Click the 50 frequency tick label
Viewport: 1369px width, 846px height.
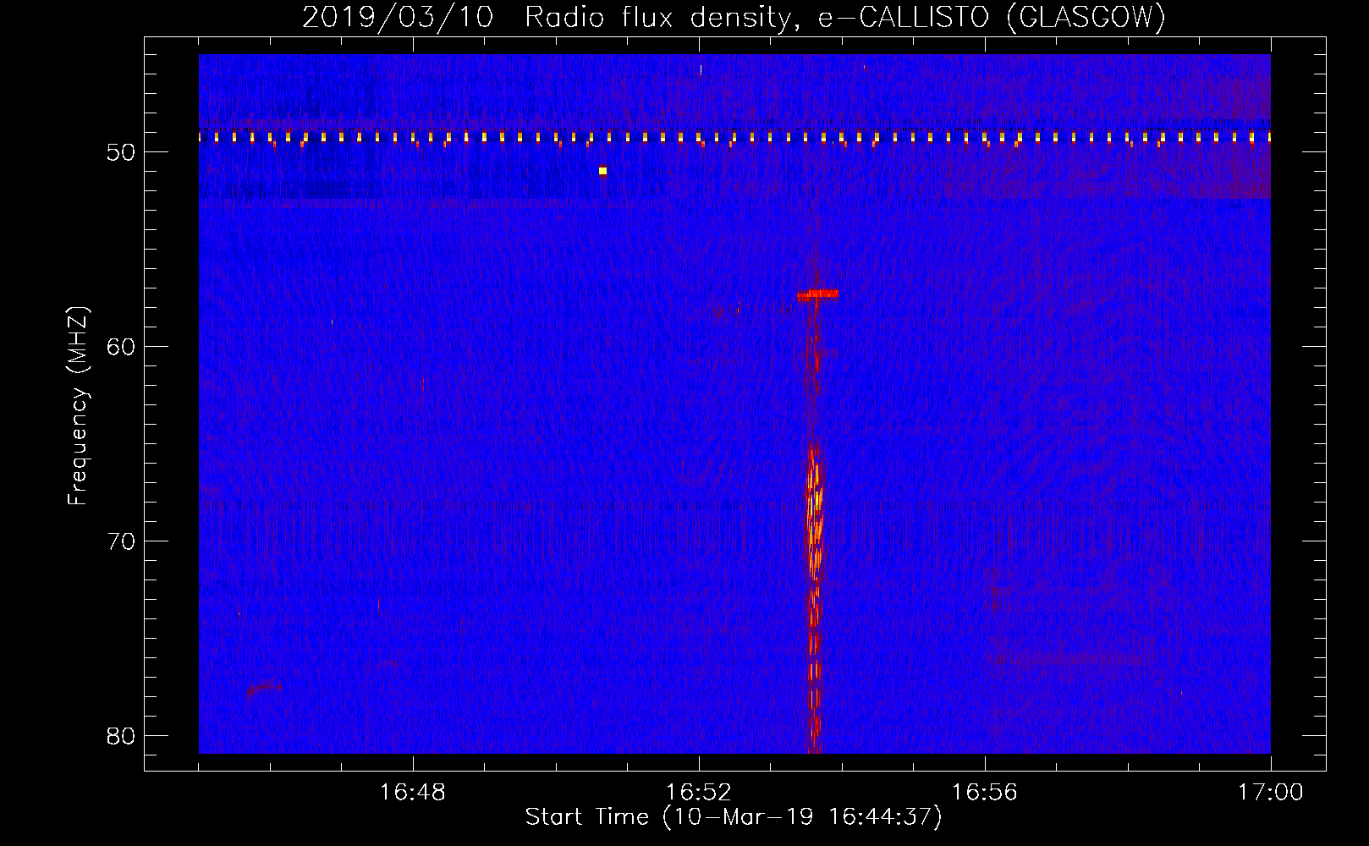(122, 152)
